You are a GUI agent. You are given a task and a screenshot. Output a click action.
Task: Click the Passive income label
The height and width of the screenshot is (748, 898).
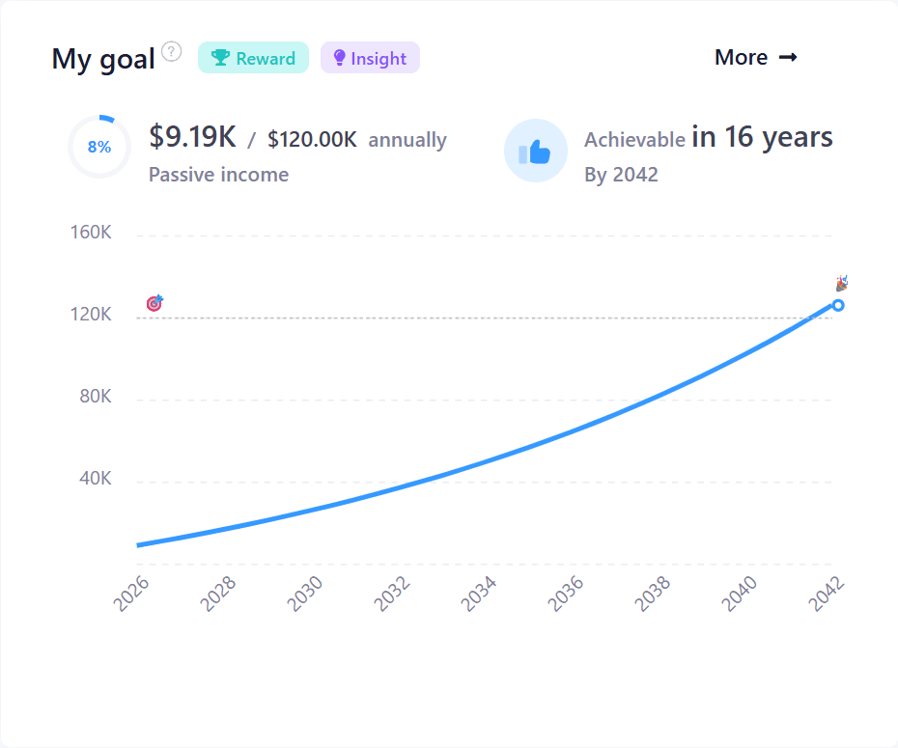(218, 175)
